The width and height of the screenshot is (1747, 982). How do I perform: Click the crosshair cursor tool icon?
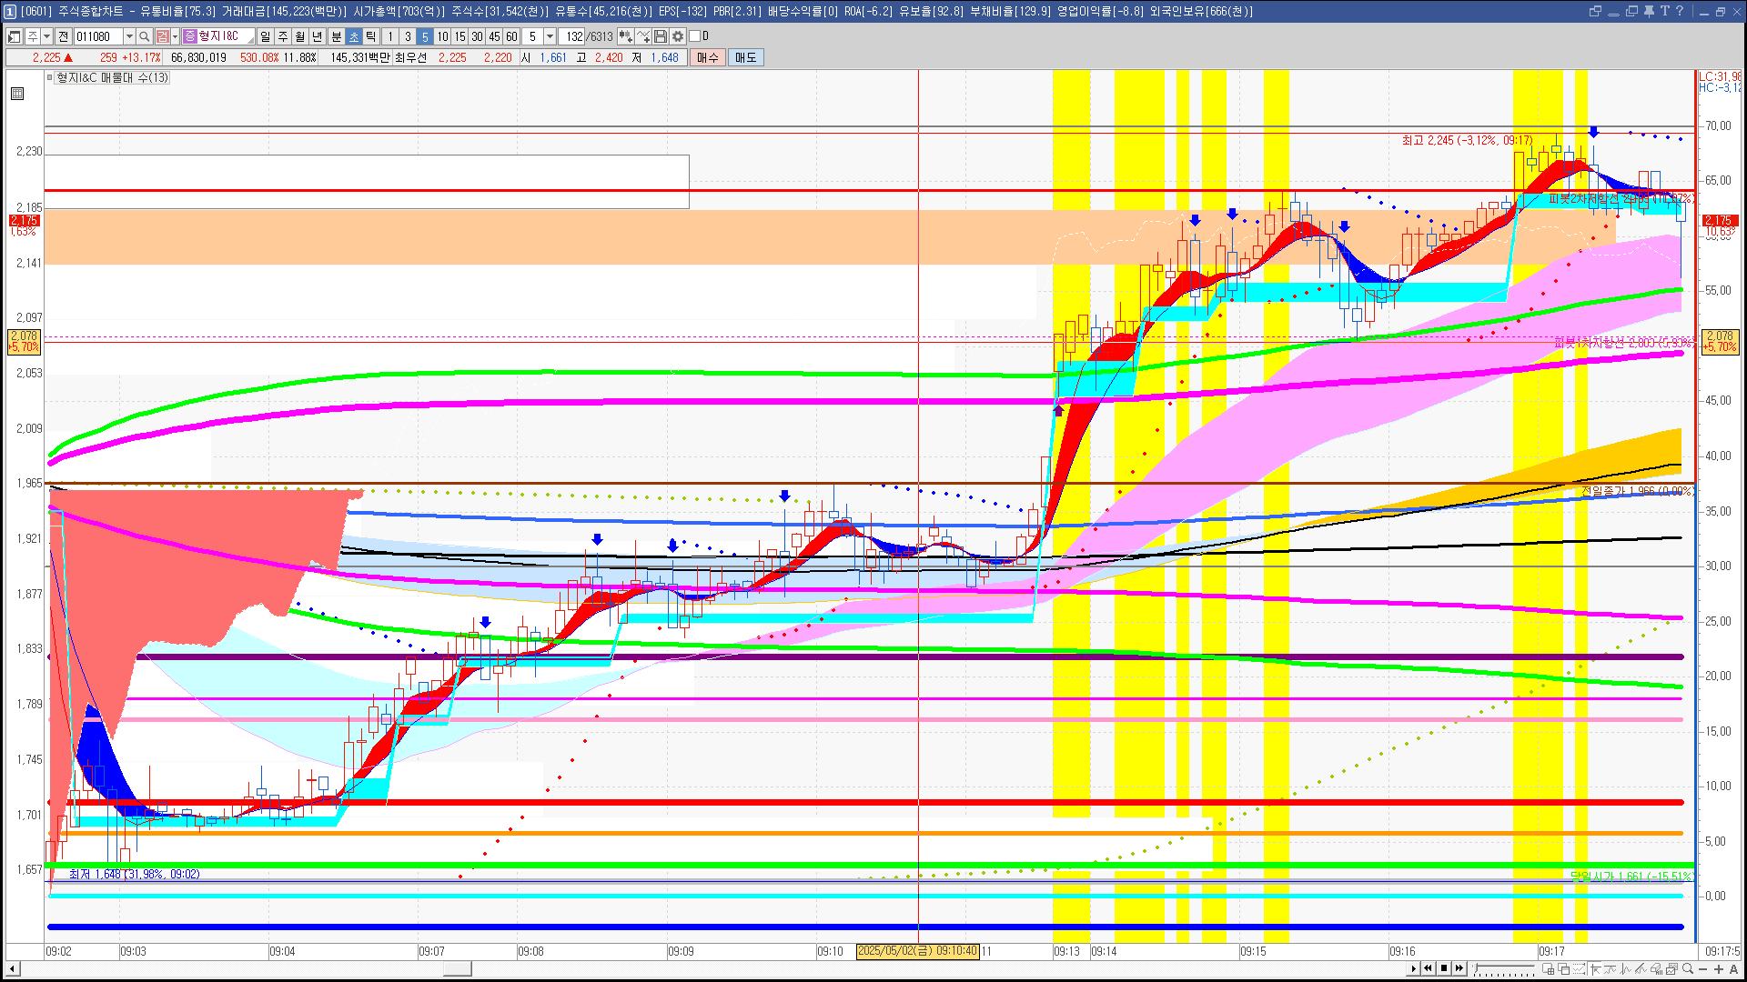pyautogui.click(x=1595, y=968)
